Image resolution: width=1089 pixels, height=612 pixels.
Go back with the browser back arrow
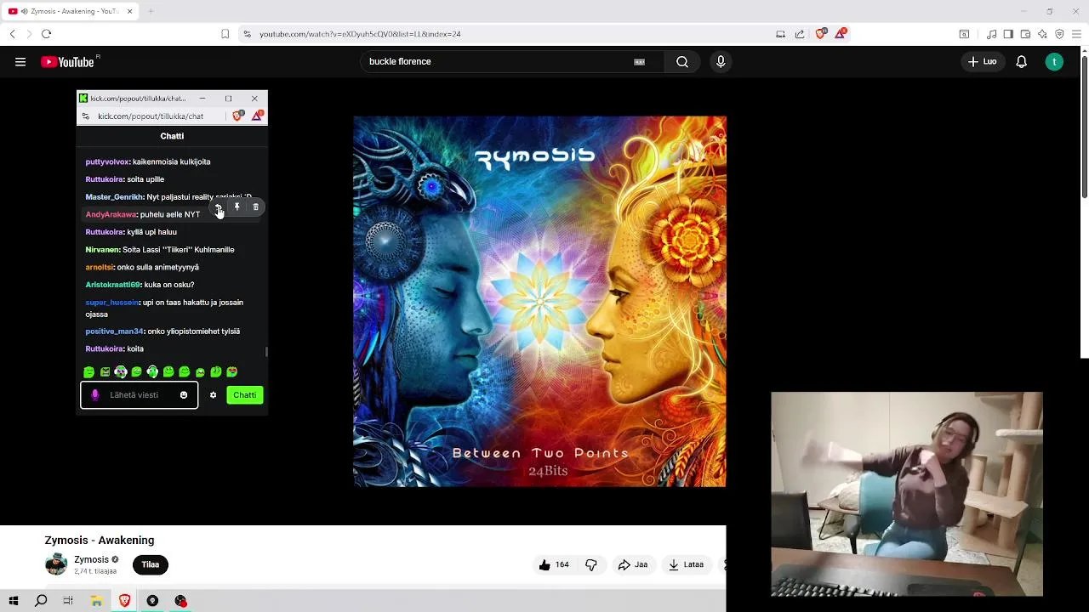[12, 34]
